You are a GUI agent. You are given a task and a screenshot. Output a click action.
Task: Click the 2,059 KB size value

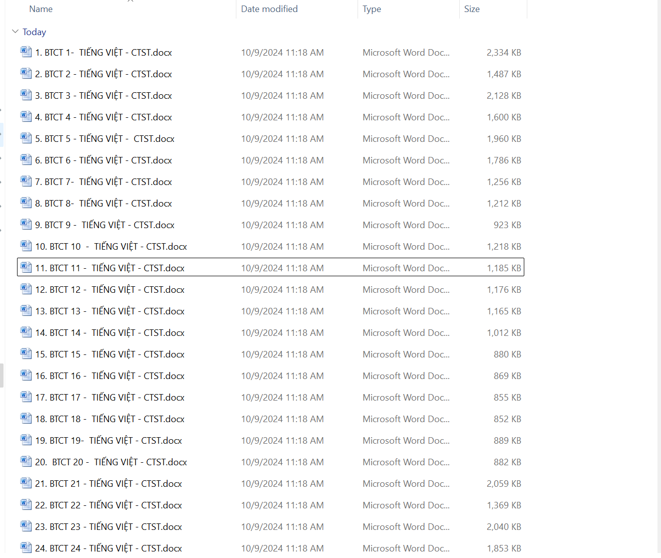(504, 484)
